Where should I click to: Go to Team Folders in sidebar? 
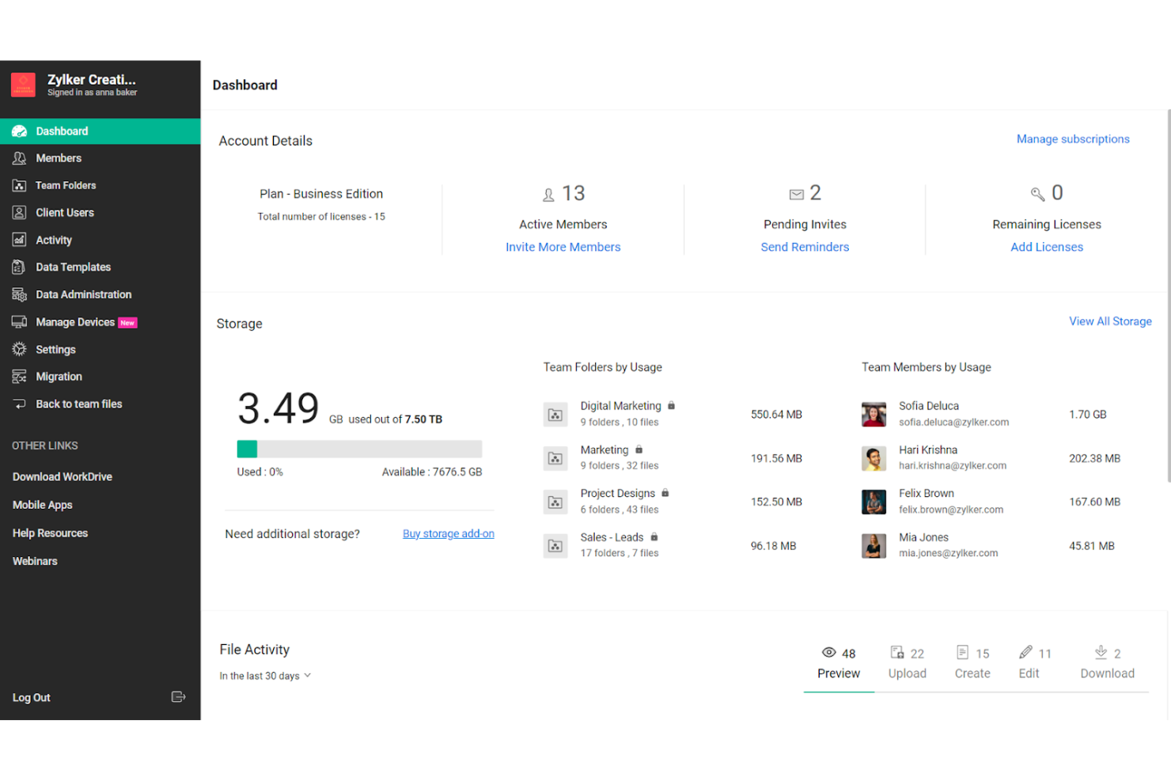[100, 185]
